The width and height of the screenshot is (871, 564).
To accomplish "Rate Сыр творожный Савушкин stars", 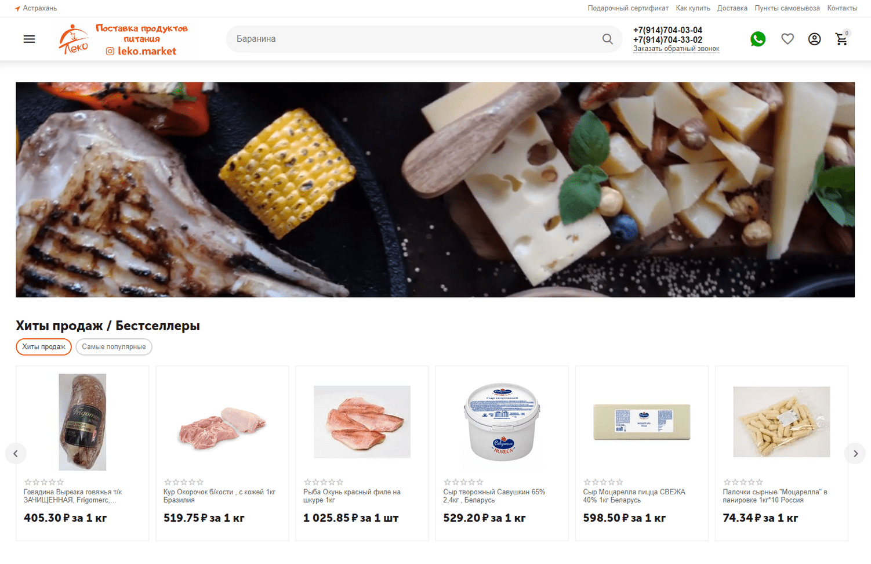I will point(463,482).
